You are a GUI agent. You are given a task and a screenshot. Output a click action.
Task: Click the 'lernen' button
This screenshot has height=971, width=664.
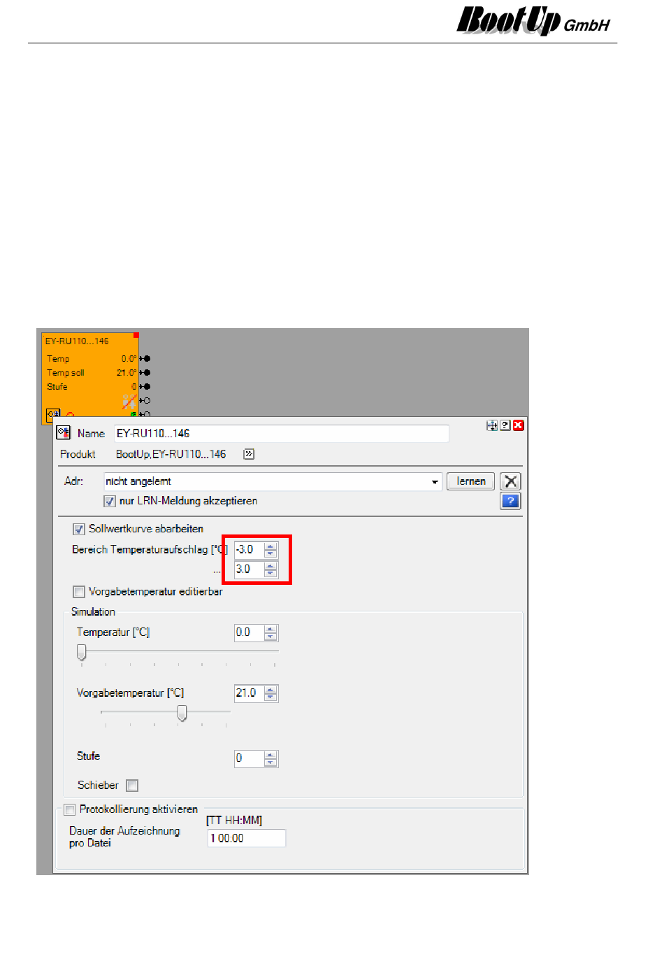(x=471, y=481)
